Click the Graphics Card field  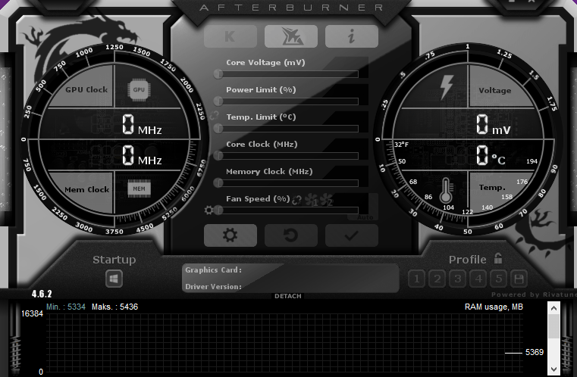(x=290, y=270)
